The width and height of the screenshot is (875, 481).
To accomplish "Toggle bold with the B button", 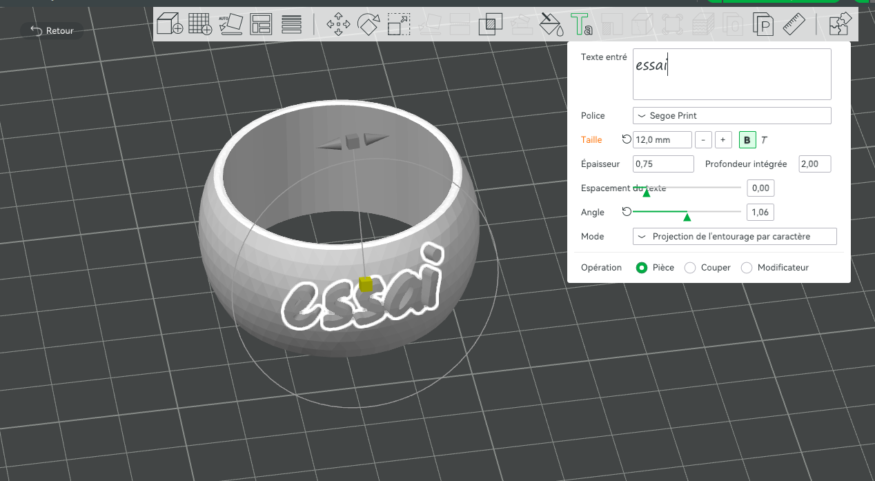I will pyautogui.click(x=747, y=140).
